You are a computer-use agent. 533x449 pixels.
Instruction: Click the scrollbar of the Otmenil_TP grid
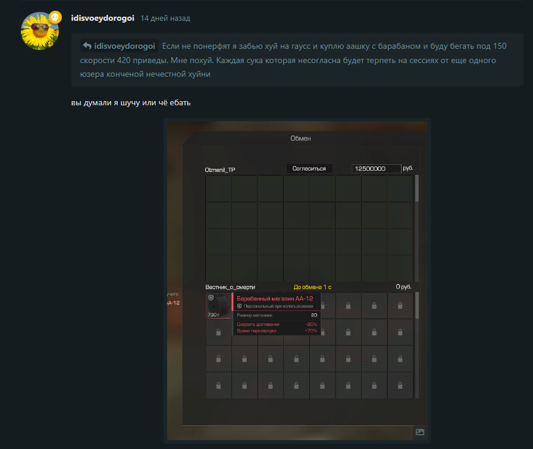[417, 189]
